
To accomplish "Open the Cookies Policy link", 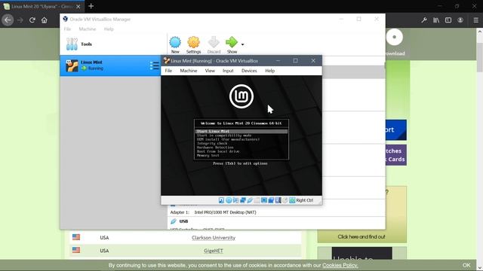I will coord(340,265).
